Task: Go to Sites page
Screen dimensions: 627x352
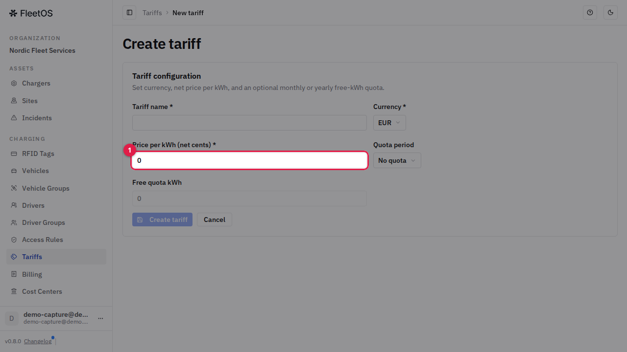Action: pos(56,101)
